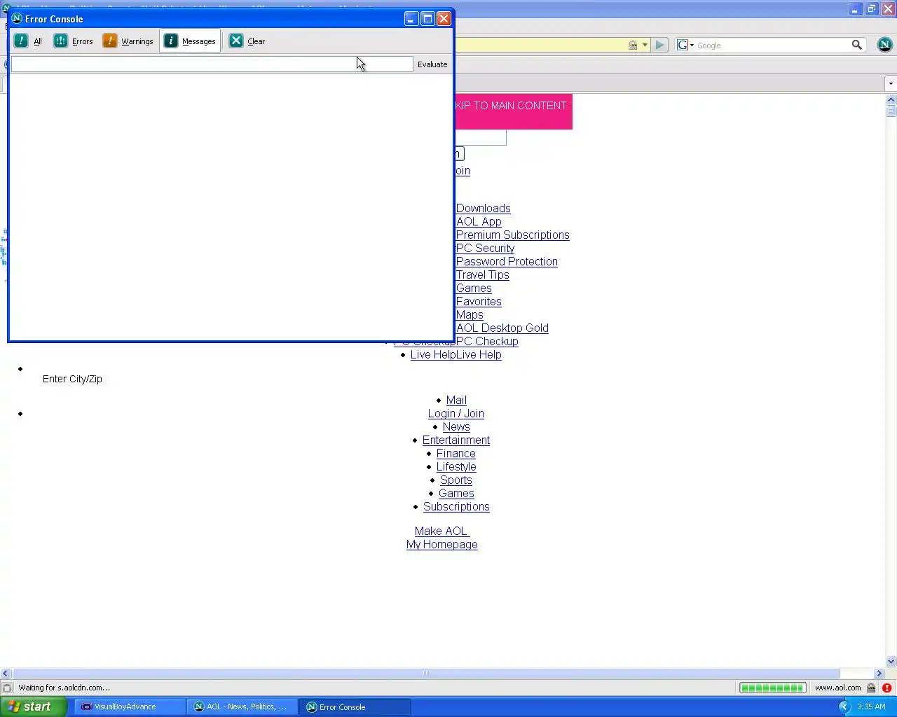Screen dimensions: 897x717
Task: Open the PC Checkup link
Action: click(x=487, y=342)
